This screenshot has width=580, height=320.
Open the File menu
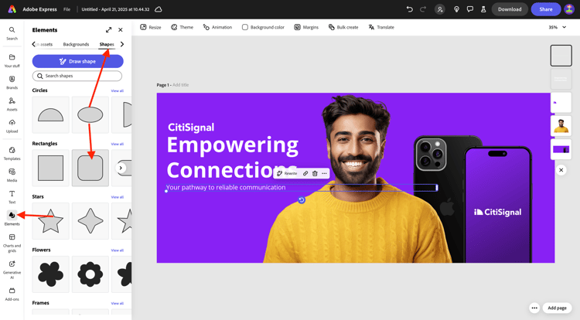(67, 9)
